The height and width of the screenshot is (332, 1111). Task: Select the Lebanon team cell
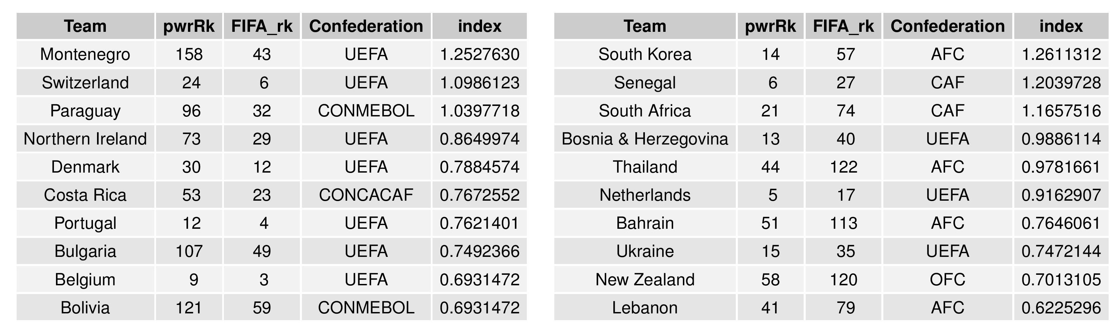pyautogui.click(x=645, y=308)
